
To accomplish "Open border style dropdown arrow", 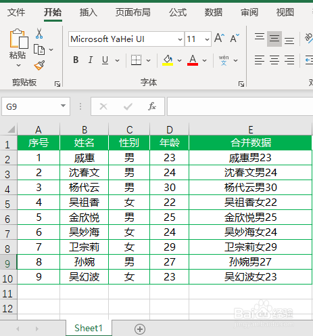I will pos(148,60).
